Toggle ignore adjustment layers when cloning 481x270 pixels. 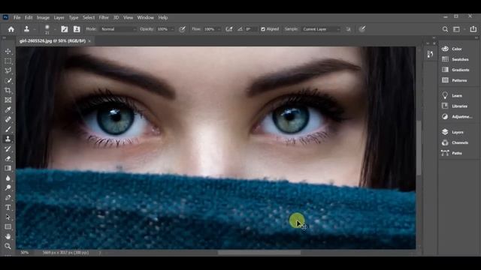[x=349, y=29]
